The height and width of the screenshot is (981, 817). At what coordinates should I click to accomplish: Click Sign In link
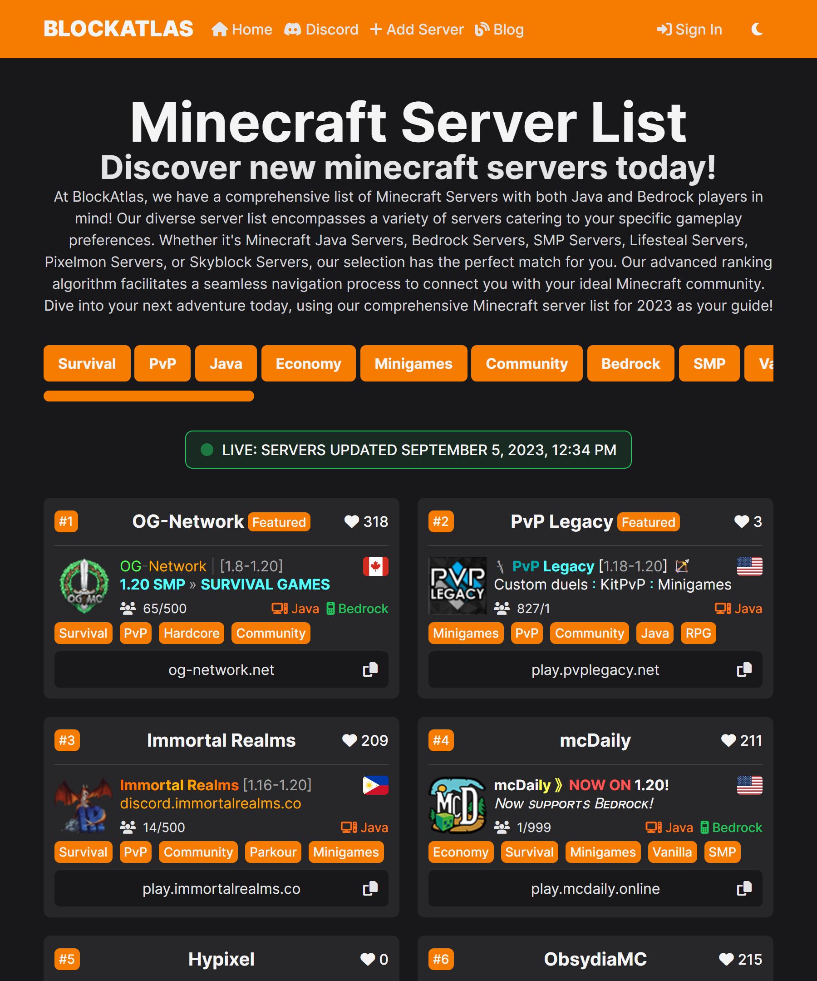(689, 30)
